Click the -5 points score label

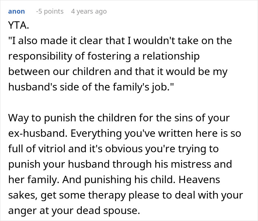(x=49, y=11)
